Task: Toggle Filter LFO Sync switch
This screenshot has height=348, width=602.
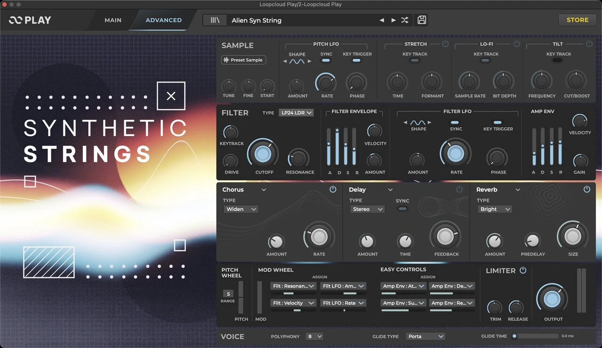Action: 455,122
